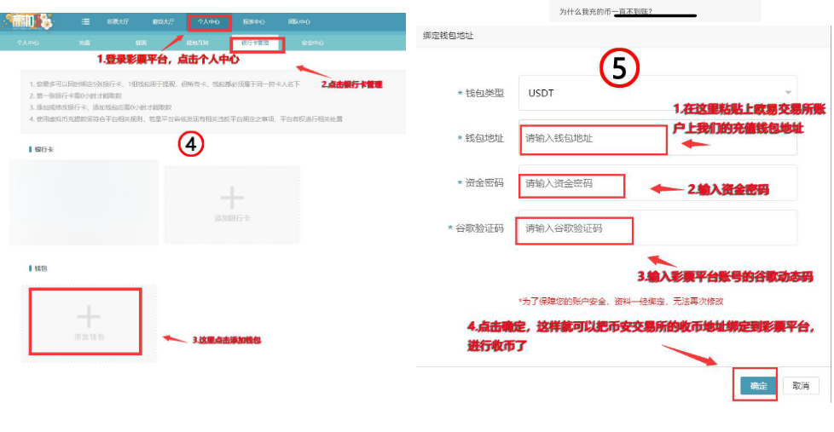Select the existing blurred bank card thumbnail

(x=84, y=203)
